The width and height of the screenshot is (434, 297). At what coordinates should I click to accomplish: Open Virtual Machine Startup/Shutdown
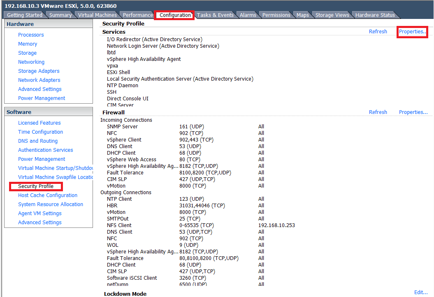56,168
